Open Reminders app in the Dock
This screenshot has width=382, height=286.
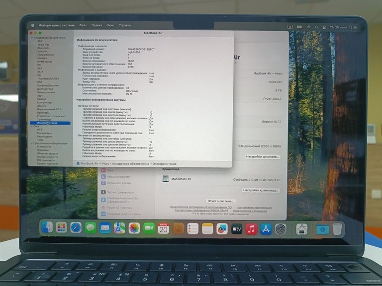192,228
